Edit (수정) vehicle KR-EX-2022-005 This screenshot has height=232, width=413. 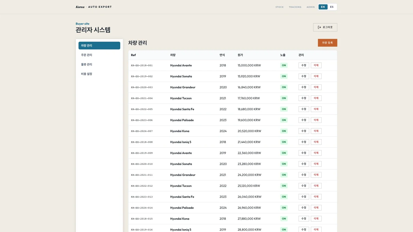pos(304,109)
